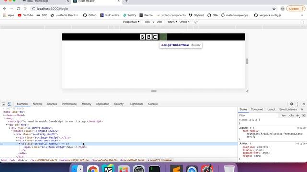Click the BBC logo in the page header

pos(149,37)
